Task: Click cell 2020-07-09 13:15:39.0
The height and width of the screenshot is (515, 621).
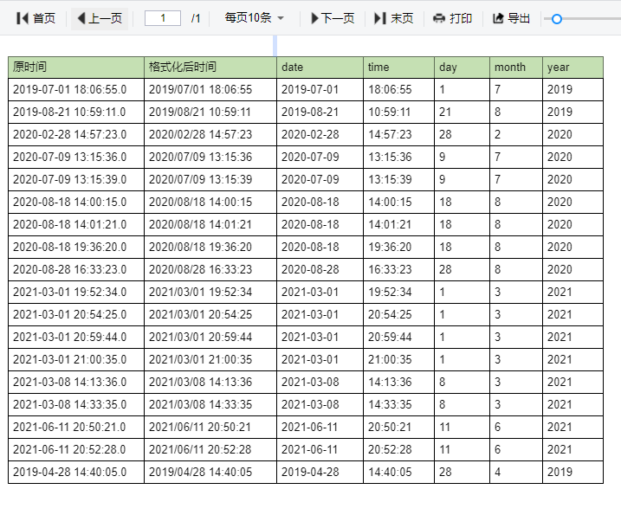Action: click(x=76, y=180)
